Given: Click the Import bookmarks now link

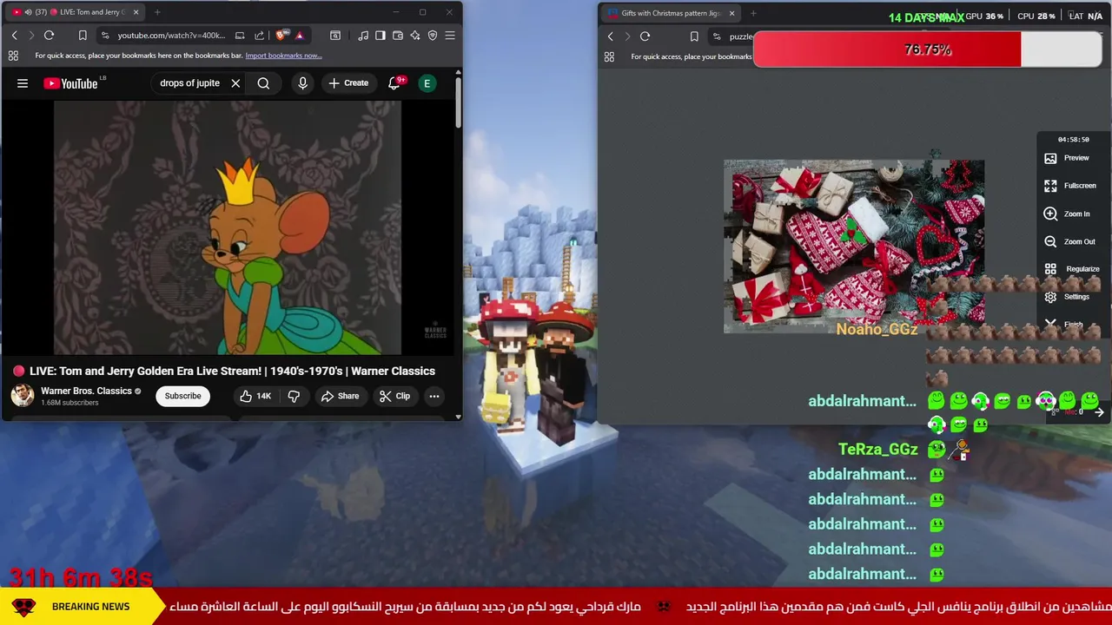Looking at the screenshot, I should tap(283, 56).
